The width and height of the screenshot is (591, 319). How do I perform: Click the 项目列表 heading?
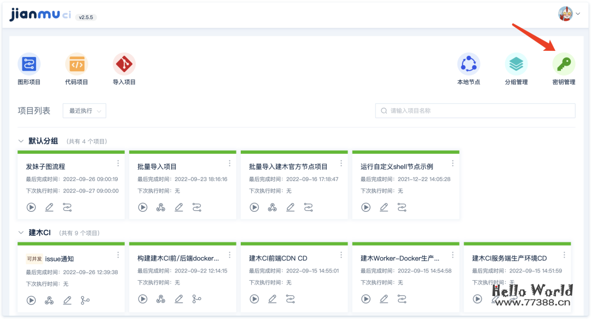[x=34, y=111]
